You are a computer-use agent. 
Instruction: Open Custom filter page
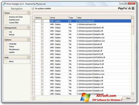14,23
